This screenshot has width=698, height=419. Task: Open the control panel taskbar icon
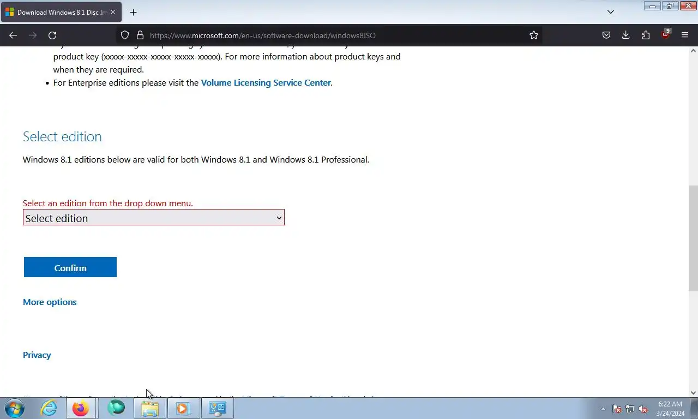tap(218, 408)
